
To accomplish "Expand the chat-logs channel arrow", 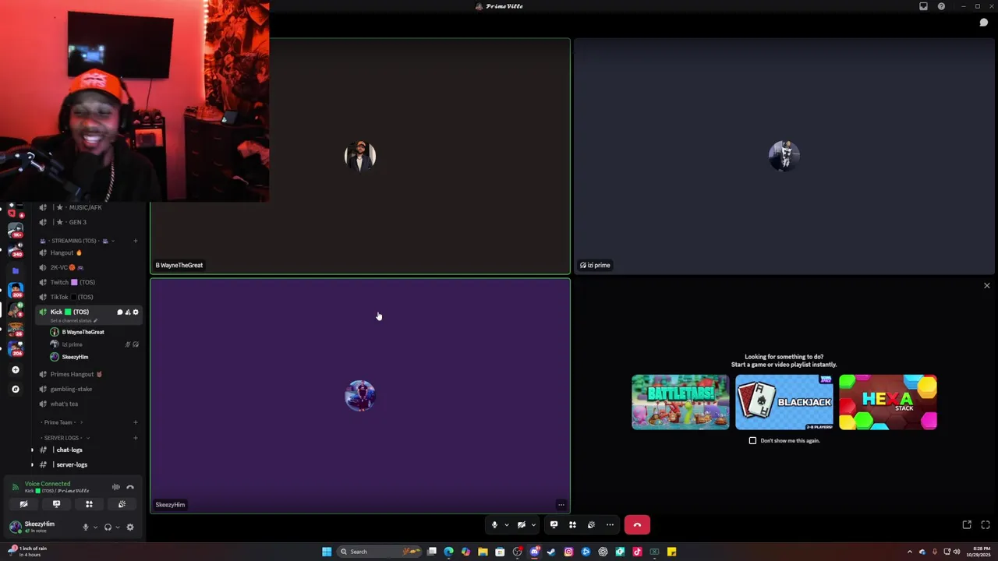I will (32, 450).
